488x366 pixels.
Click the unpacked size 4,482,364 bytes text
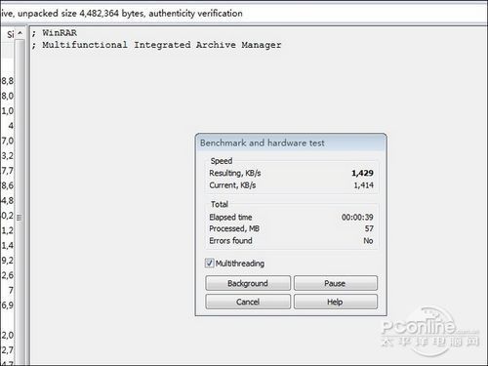(x=80, y=14)
